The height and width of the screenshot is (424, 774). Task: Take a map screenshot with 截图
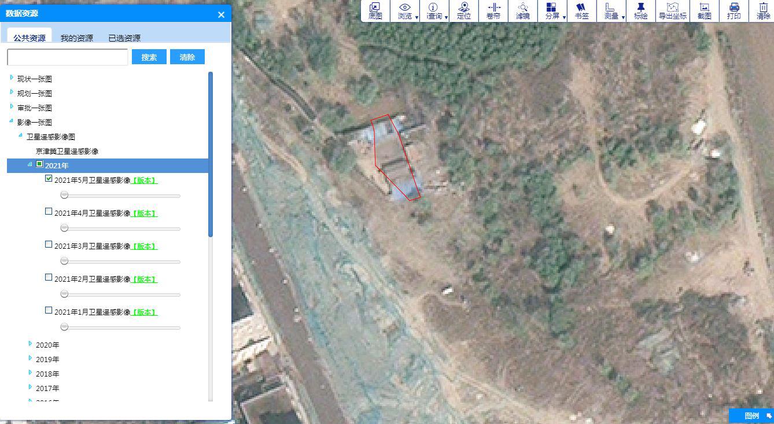(704, 11)
